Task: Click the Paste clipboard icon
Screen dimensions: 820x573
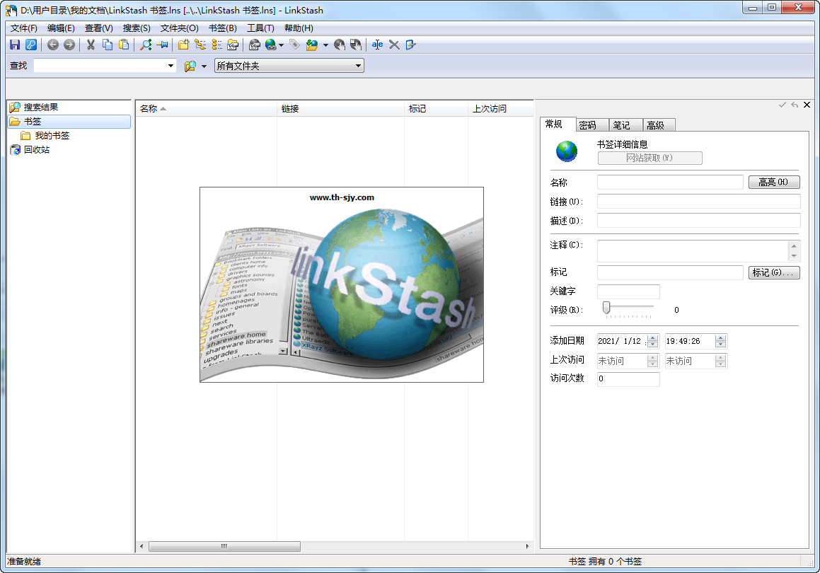Action: pos(125,45)
